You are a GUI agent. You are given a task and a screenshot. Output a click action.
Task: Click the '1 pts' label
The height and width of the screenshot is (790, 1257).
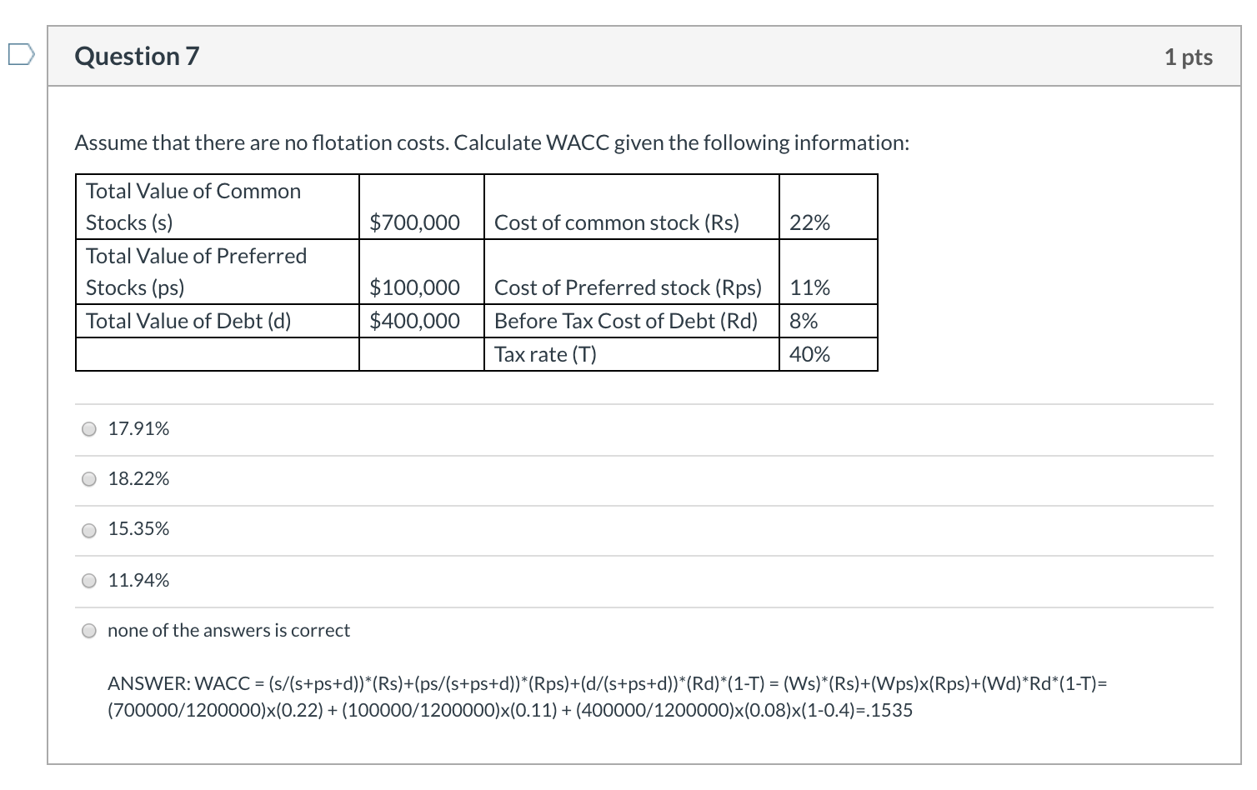tap(1189, 57)
